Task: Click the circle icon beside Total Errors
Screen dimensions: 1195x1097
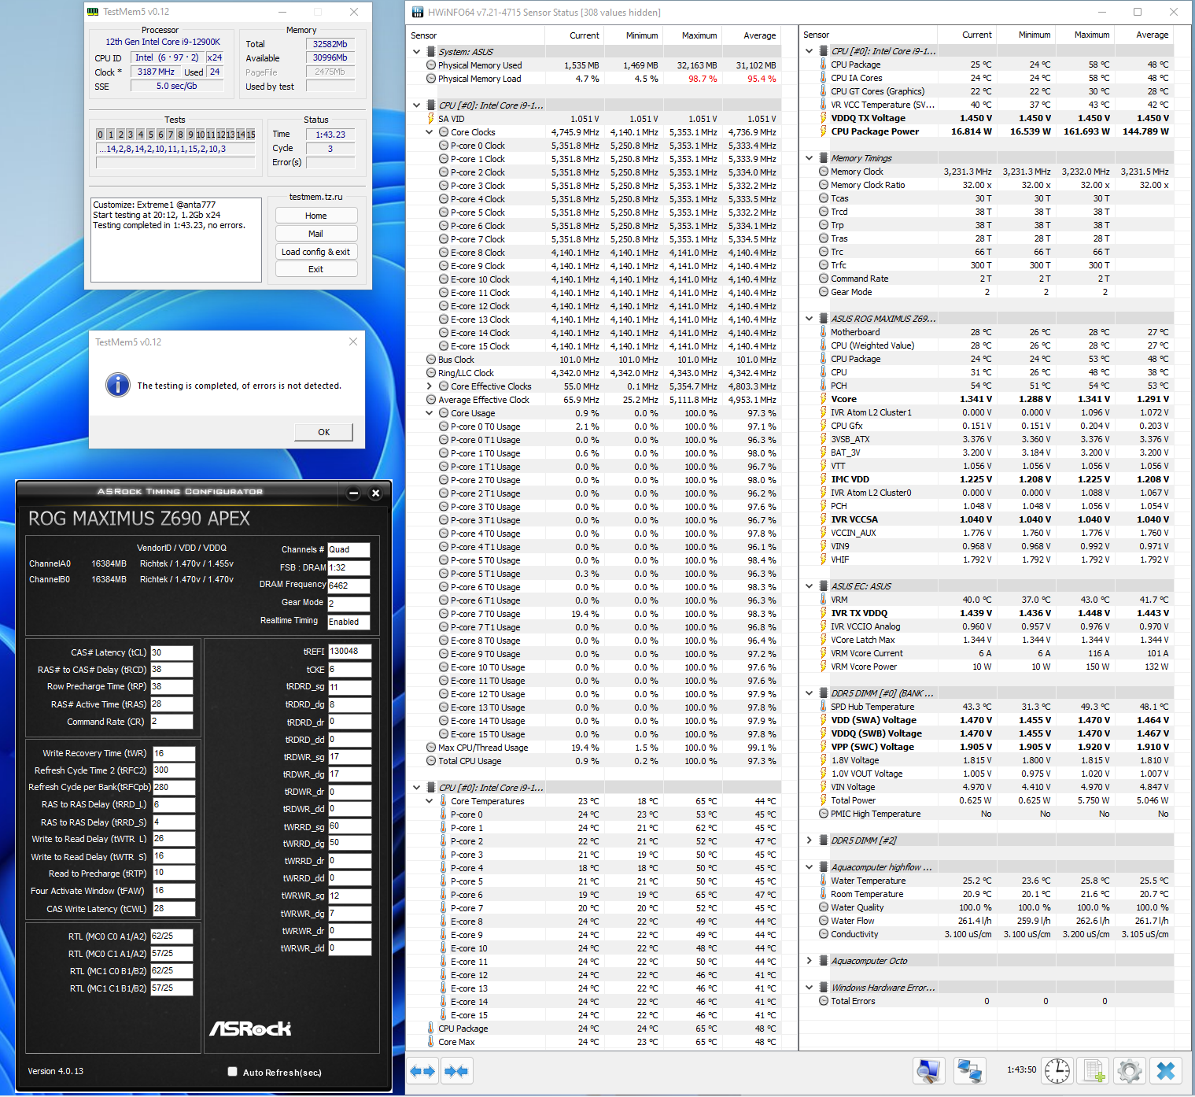Action: [x=824, y=1001]
